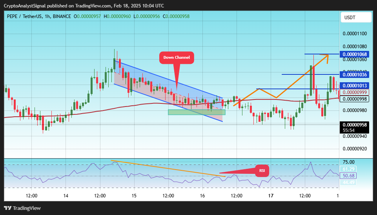Click the low value L0.00000956
This screenshot has height=215, width=377.
[x=147, y=16]
